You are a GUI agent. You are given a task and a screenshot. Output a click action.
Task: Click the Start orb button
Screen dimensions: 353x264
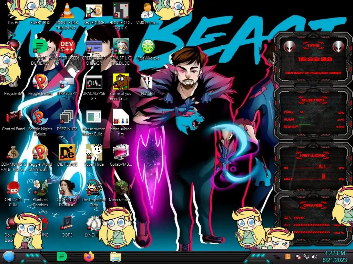point(9,257)
